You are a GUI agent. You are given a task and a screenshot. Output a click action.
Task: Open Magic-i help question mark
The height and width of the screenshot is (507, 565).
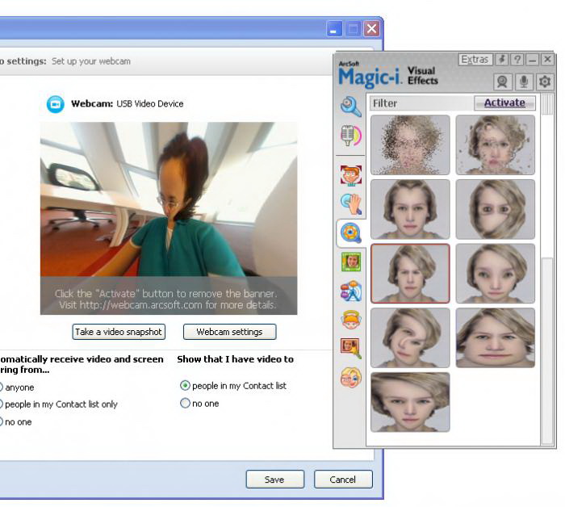pos(517,60)
